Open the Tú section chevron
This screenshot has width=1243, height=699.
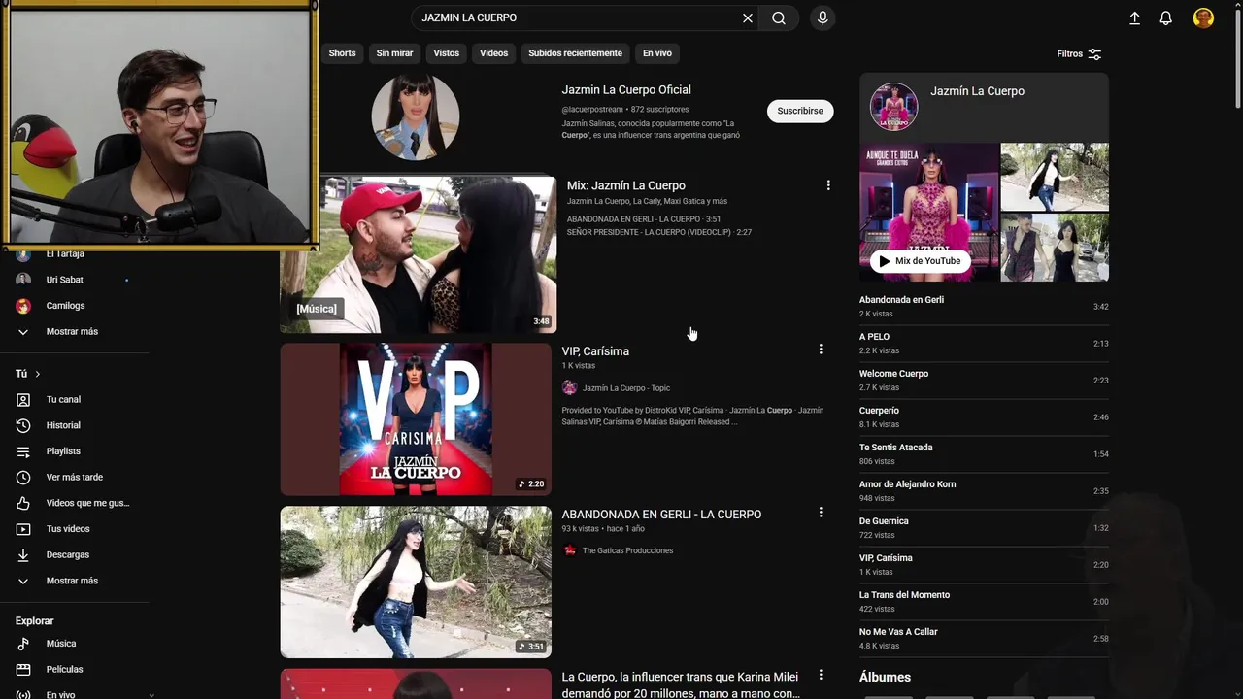pyautogui.click(x=38, y=374)
